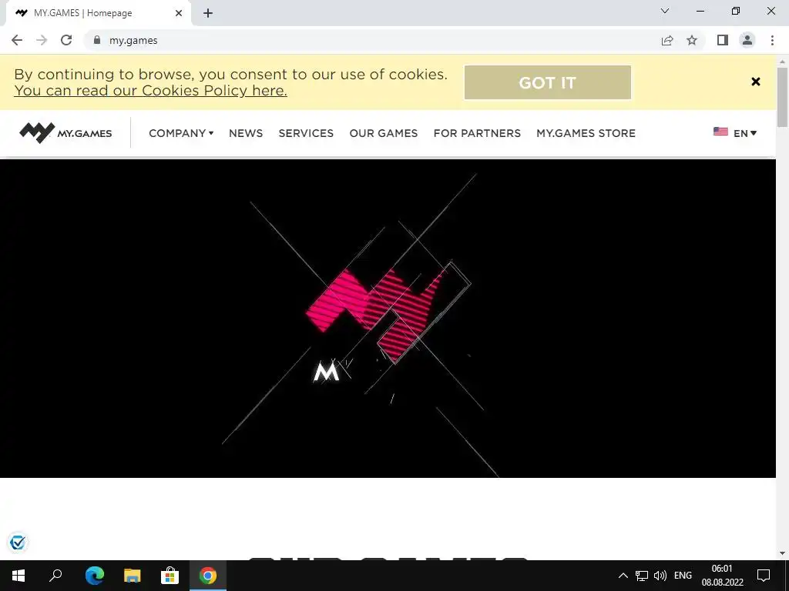Dismiss the cookie banner with X
This screenshot has width=789, height=591.
(755, 82)
